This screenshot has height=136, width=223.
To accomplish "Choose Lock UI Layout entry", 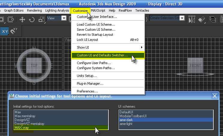I will (108, 40).
